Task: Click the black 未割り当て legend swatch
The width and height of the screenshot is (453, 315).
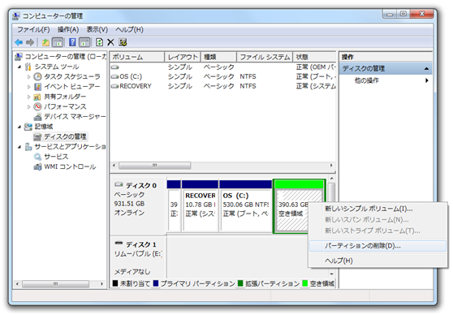Action: (x=115, y=283)
